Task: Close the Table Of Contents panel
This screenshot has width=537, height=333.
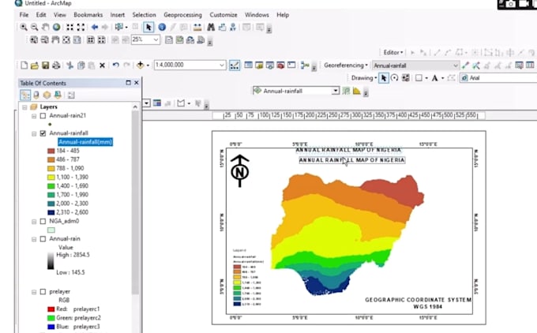Action: [x=137, y=83]
